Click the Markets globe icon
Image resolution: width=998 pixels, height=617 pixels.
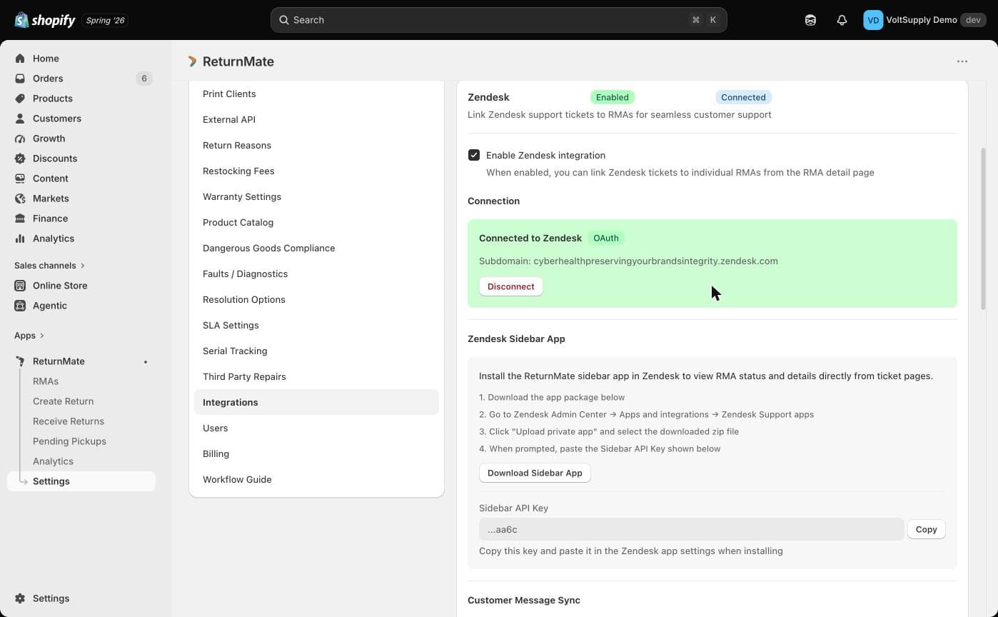20,199
